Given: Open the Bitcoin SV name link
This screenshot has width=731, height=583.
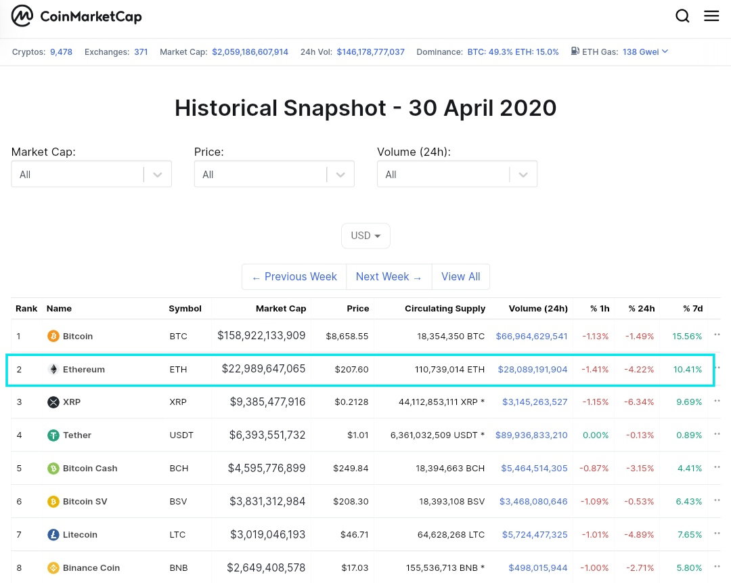Looking at the screenshot, I should tap(85, 501).
